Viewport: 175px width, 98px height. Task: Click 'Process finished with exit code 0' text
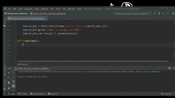click(x=32, y=77)
